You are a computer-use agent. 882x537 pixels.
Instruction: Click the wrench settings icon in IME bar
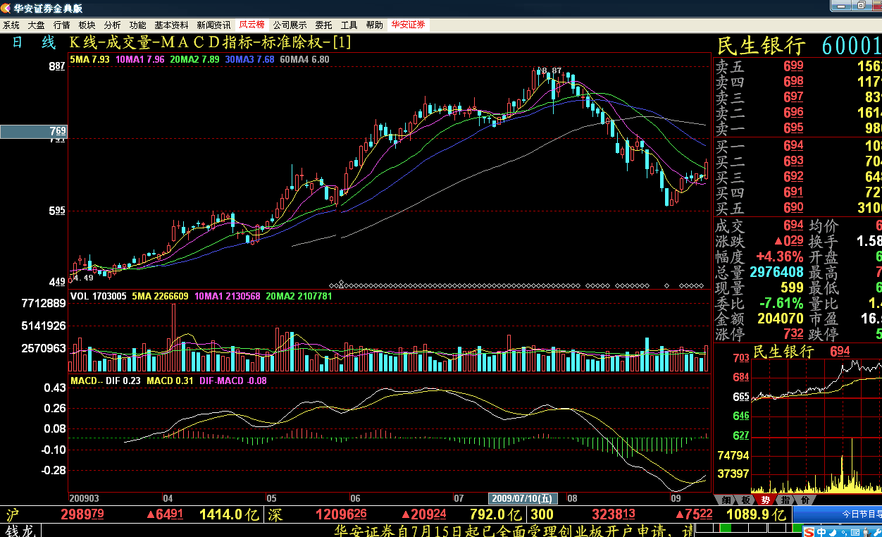(877, 532)
